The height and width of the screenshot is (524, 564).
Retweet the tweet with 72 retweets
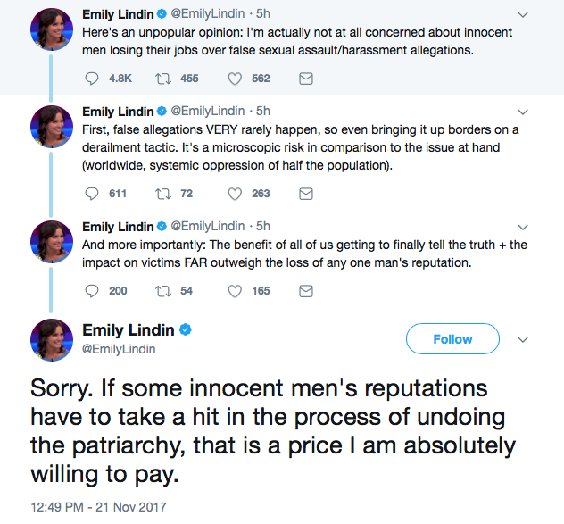[165, 194]
